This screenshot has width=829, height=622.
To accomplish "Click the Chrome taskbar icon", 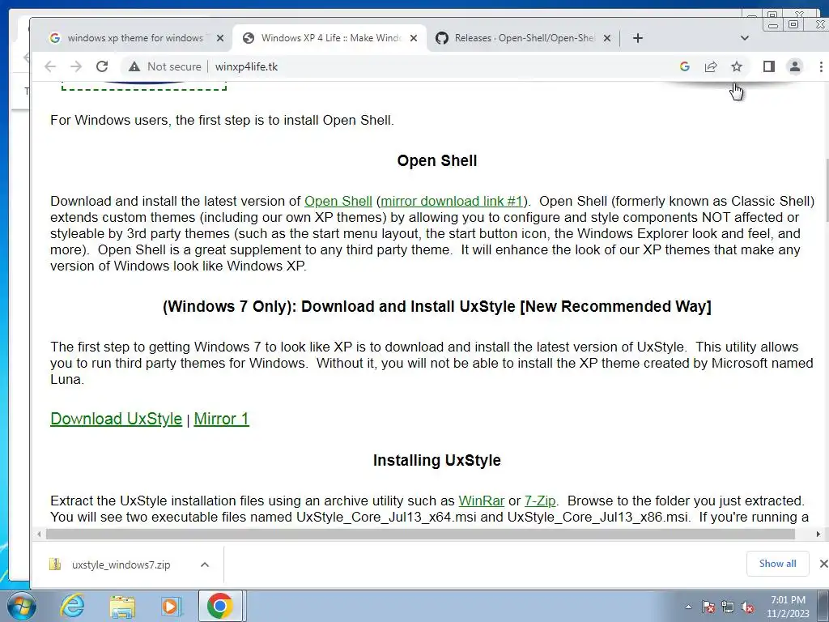I will coord(220,606).
